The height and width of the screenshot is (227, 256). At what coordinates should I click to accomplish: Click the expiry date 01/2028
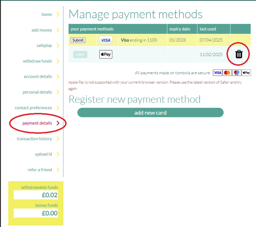[x=178, y=40]
